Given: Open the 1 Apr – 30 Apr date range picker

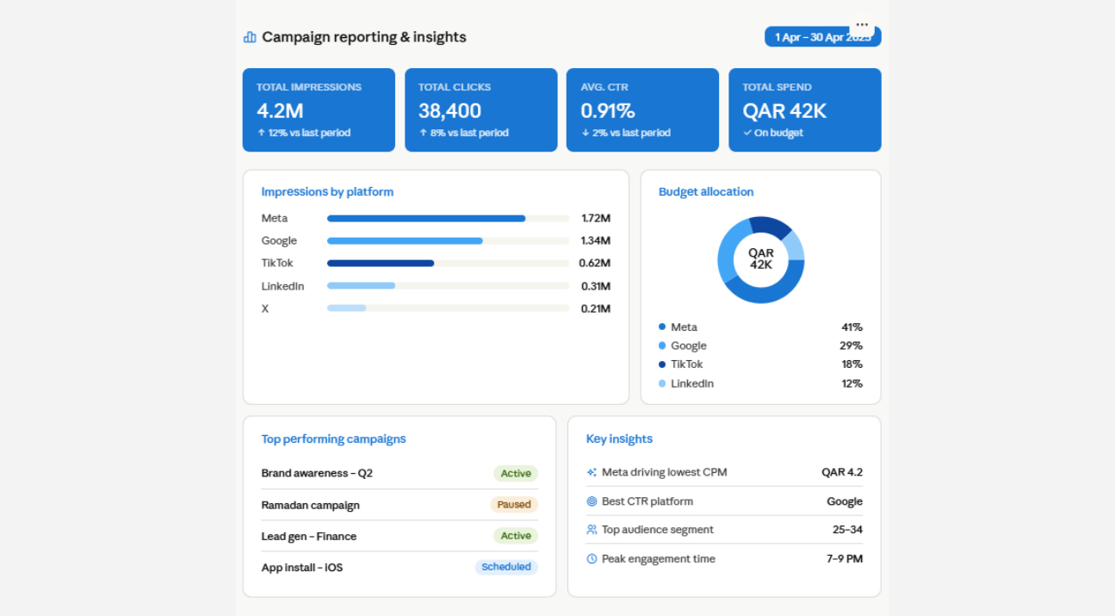Looking at the screenshot, I should click(x=822, y=37).
